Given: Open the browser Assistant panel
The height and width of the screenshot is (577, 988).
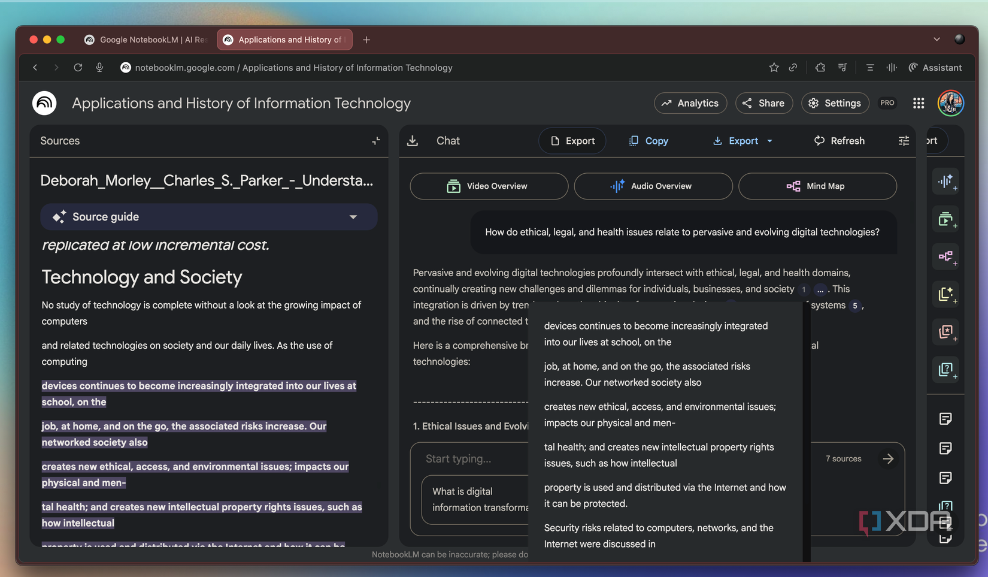Looking at the screenshot, I should [935, 68].
